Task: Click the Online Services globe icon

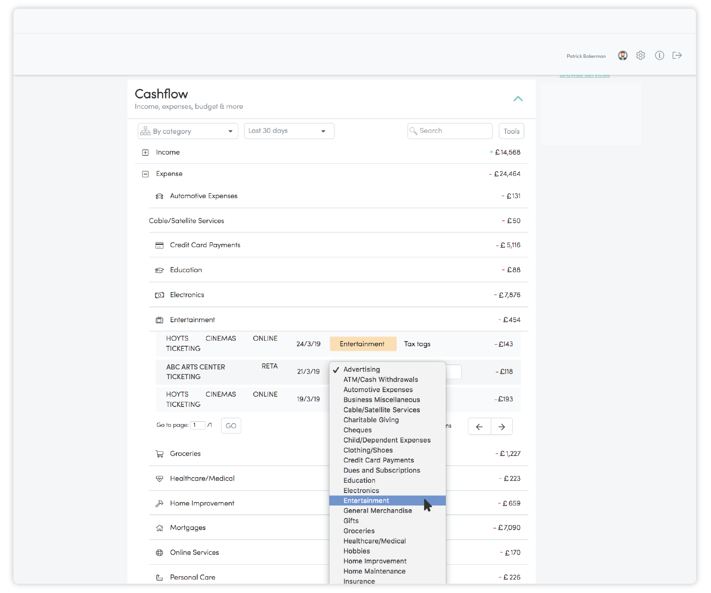Action: [x=160, y=553]
